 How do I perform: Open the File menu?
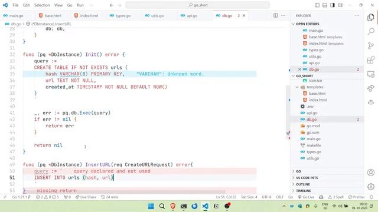(15, 5)
